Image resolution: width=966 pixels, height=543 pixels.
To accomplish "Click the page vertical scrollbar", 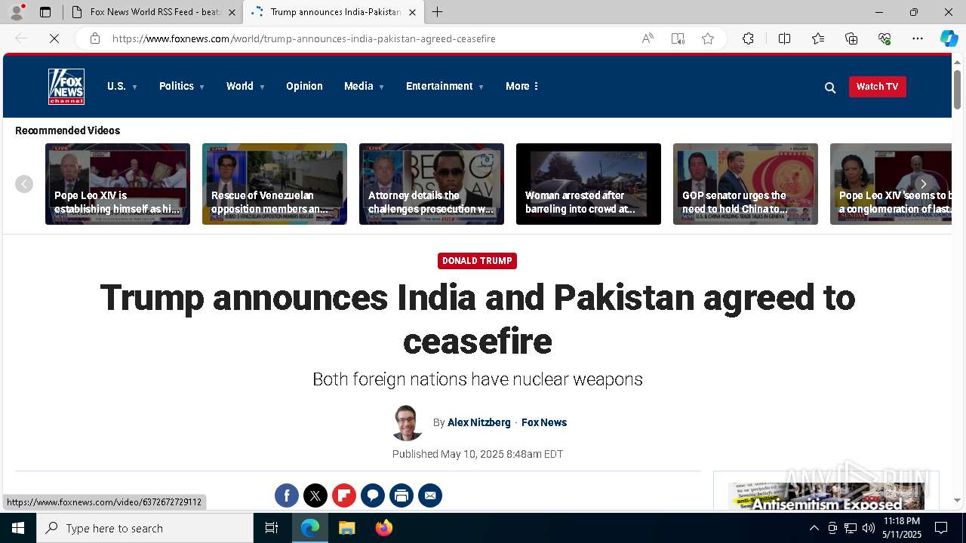I will click(958, 89).
